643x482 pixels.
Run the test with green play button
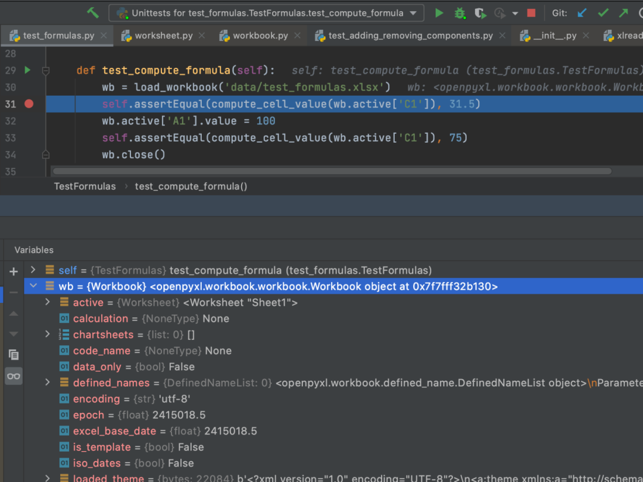pyautogui.click(x=439, y=13)
